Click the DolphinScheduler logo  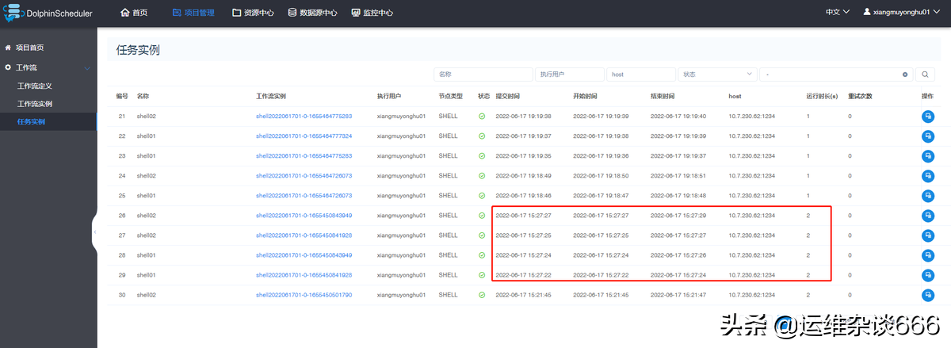coord(49,13)
